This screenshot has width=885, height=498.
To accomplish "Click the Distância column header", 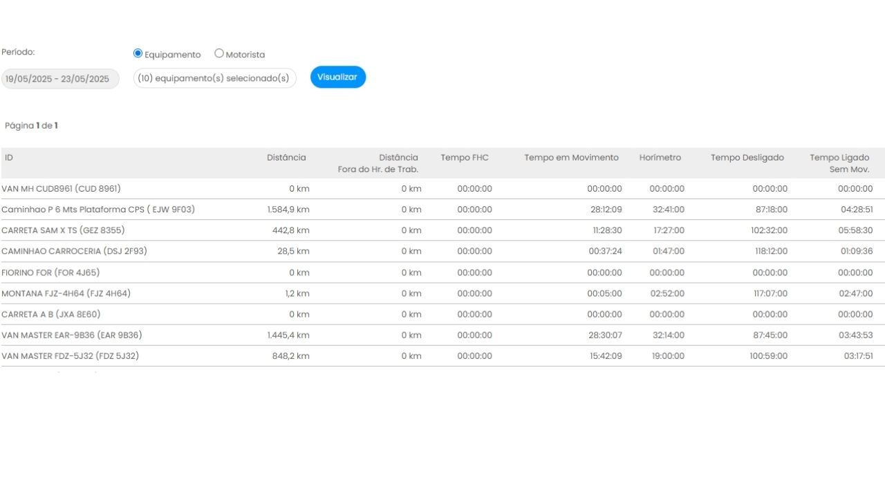I will click(x=286, y=158).
